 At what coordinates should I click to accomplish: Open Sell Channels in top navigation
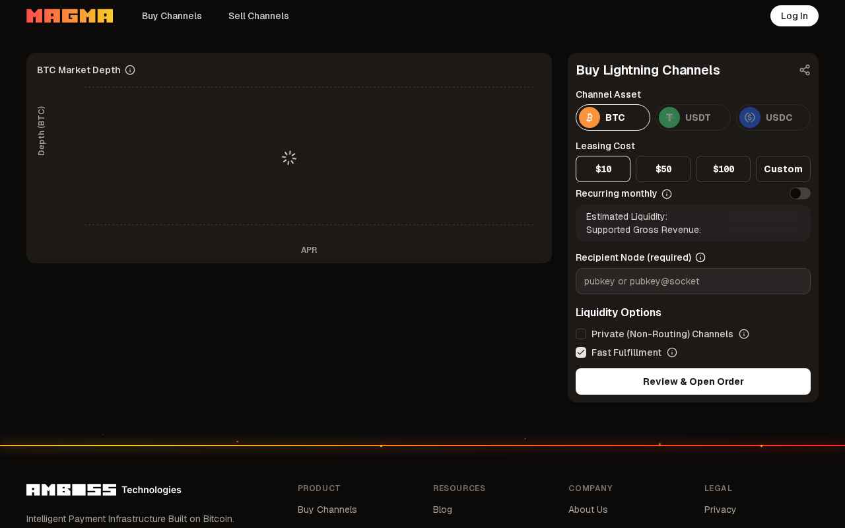click(258, 16)
